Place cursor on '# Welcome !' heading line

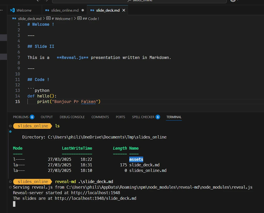point(41,25)
